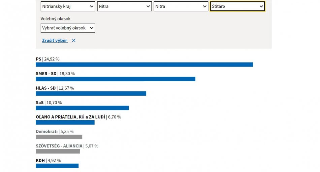Click the Demokrati party name label
The image size is (320, 172).
(46, 131)
